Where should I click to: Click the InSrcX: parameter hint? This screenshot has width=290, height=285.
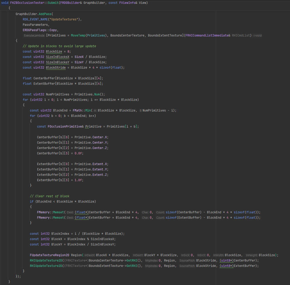[185, 255]
